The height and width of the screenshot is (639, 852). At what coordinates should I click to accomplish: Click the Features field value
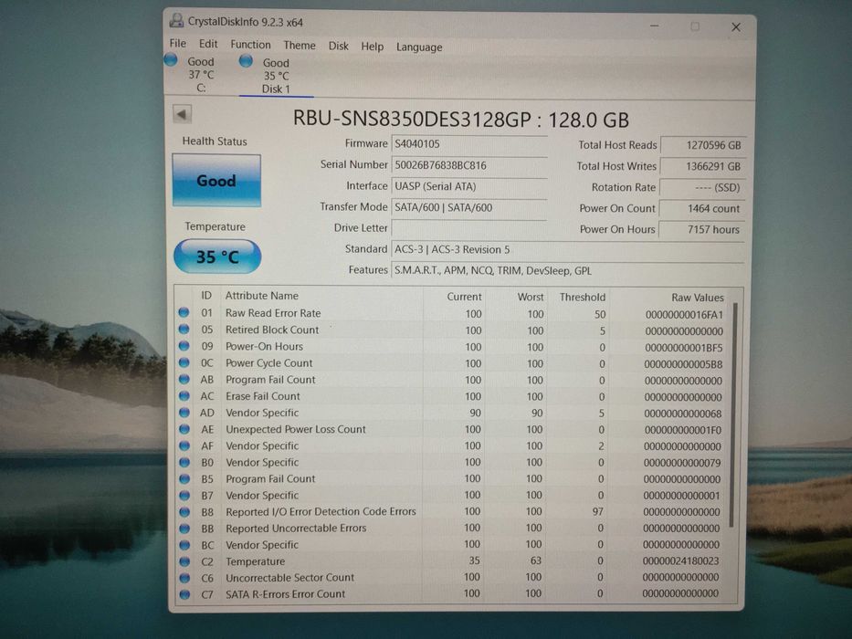(x=567, y=270)
